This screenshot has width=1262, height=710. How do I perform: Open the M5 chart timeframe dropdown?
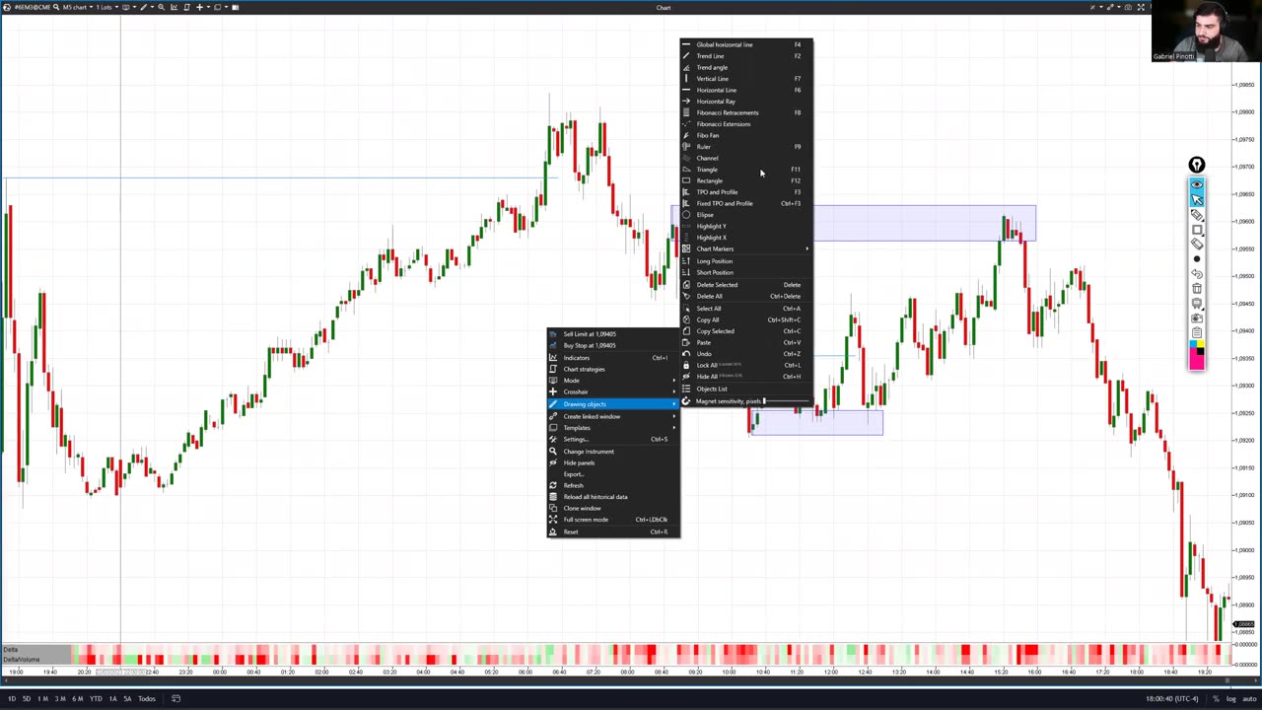coord(76,7)
